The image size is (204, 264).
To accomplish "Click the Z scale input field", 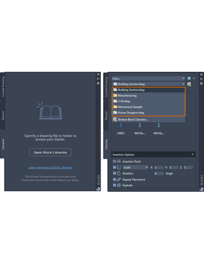I will click(x=188, y=168).
